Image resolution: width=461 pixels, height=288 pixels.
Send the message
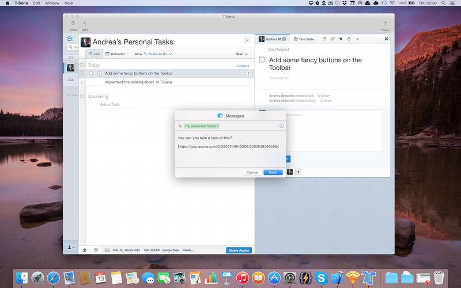coord(273,172)
